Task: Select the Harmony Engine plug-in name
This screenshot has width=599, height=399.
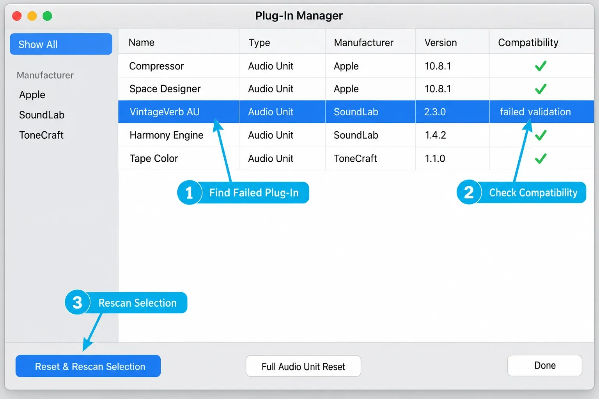Action: coord(167,135)
